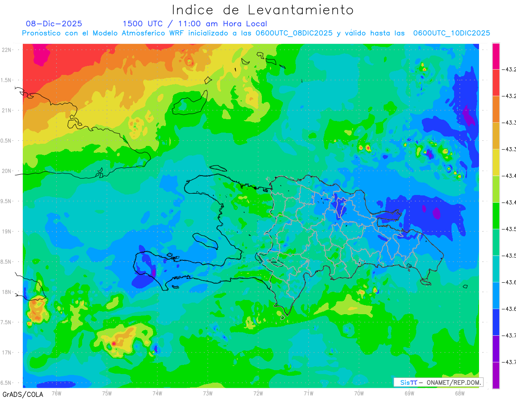This screenshot has height=399, width=516.
Task: Click the dark blue legend swatch
Action: [x=496, y=322]
